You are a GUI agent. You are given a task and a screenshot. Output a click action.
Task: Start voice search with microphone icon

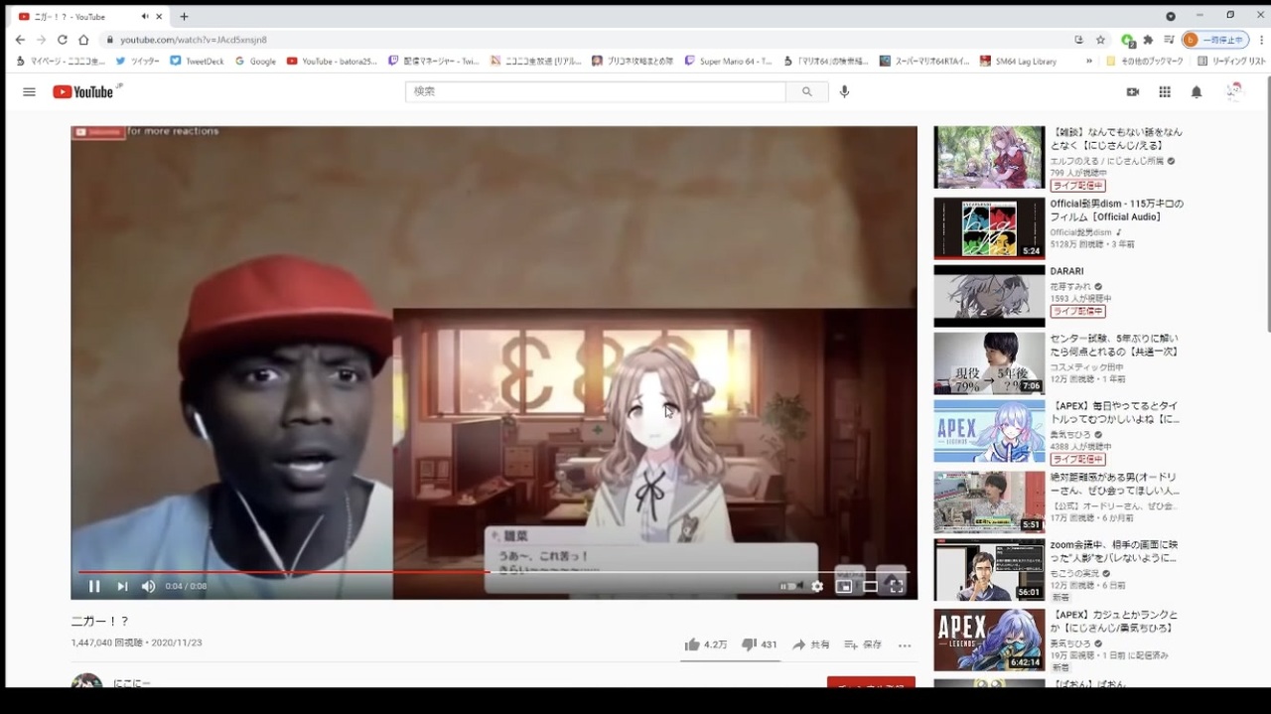pyautogui.click(x=844, y=91)
